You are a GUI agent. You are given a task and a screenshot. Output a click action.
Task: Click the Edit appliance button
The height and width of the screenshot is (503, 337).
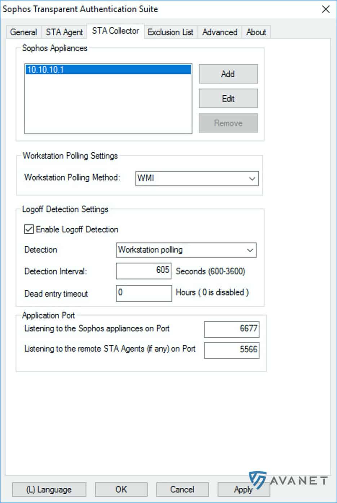pyautogui.click(x=228, y=98)
